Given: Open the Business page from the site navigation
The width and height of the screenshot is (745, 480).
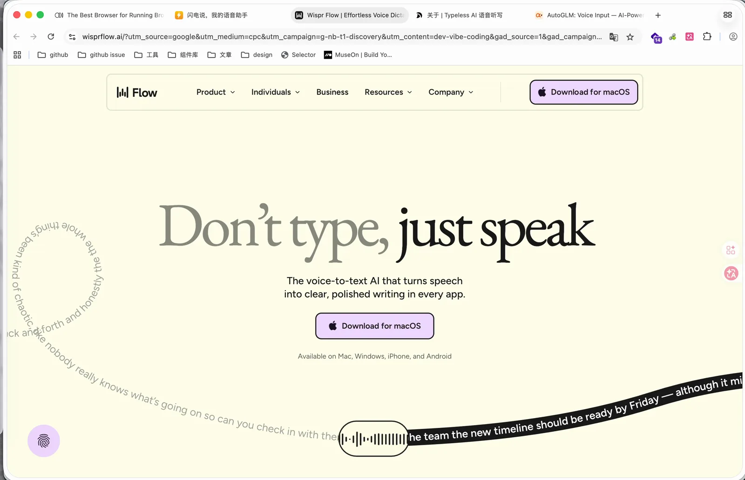Looking at the screenshot, I should pos(332,92).
